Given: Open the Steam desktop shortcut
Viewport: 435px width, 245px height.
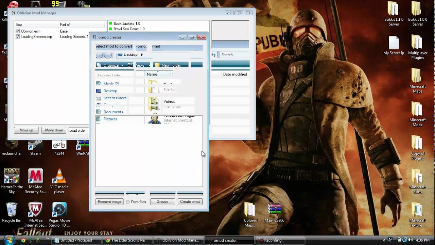Looking at the screenshot, I should tap(35, 148).
